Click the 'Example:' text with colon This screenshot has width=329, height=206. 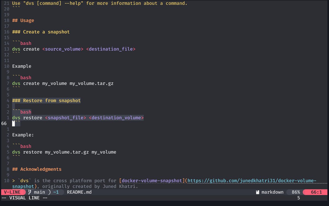coord(23,135)
